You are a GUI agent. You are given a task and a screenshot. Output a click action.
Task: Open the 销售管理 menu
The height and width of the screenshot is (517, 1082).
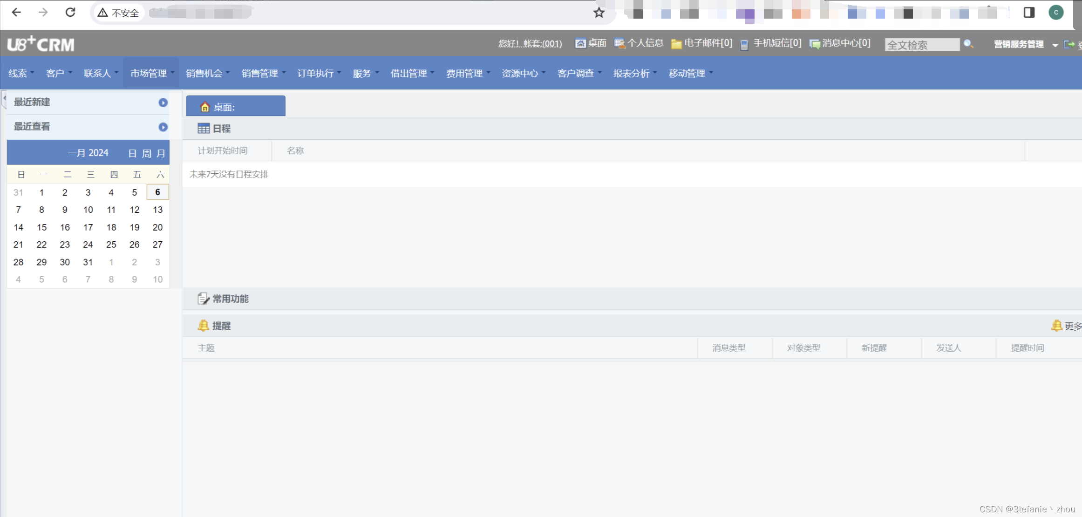[263, 73]
